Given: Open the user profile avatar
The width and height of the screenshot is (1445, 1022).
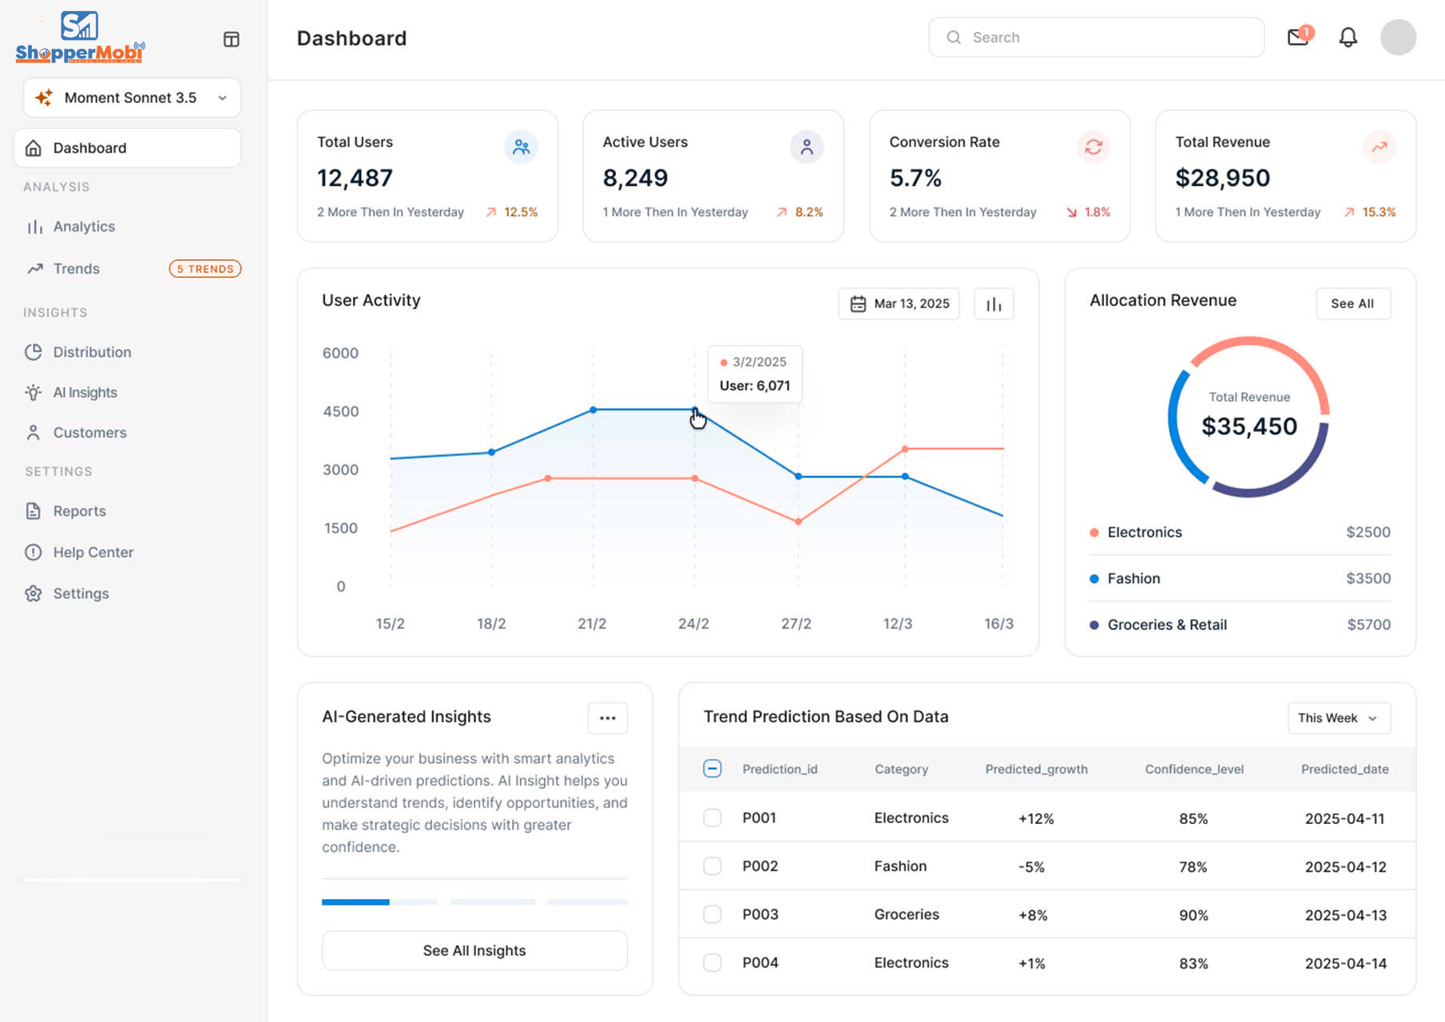Looking at the screenshot, I should (1397, 38).
